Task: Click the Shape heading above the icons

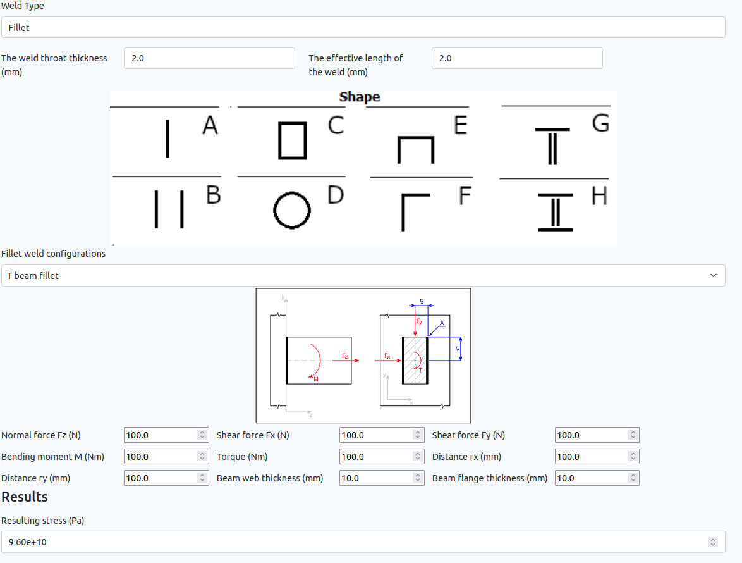Action: [x=360, y=97]
